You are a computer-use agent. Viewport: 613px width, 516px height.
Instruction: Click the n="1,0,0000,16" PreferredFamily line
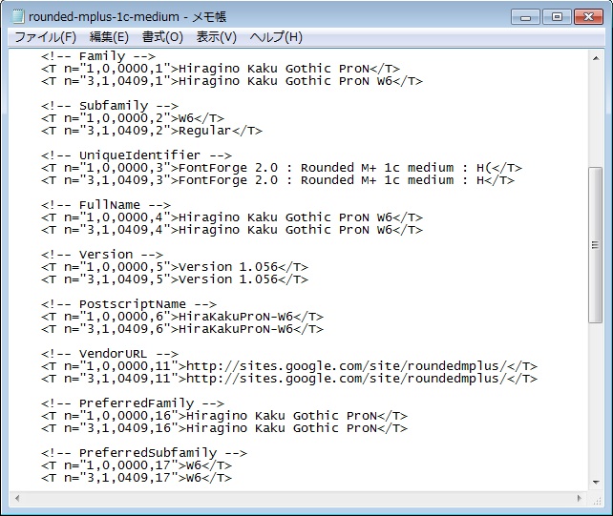point(224,416)
